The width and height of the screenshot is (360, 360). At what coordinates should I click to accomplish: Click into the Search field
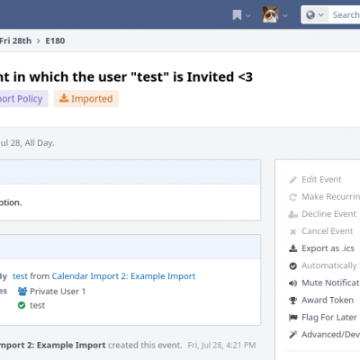coord(345,14)
